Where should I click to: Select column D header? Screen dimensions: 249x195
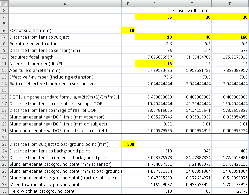coord(192,4)
